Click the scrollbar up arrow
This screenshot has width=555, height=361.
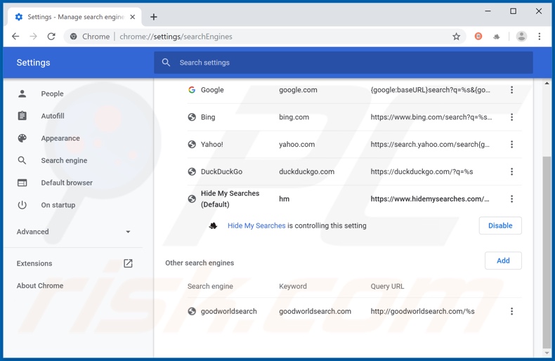coord(547,84)
